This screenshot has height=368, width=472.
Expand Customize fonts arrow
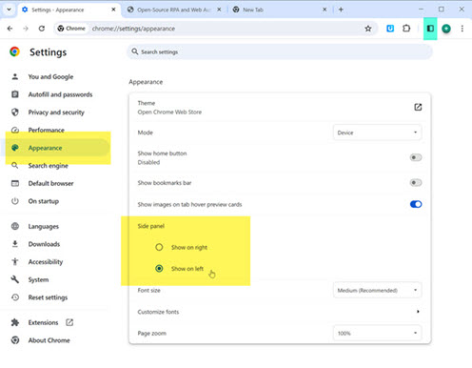[x=418, y=312]
